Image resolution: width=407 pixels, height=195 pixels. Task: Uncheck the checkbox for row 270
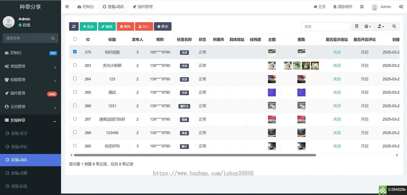(75, 52)
